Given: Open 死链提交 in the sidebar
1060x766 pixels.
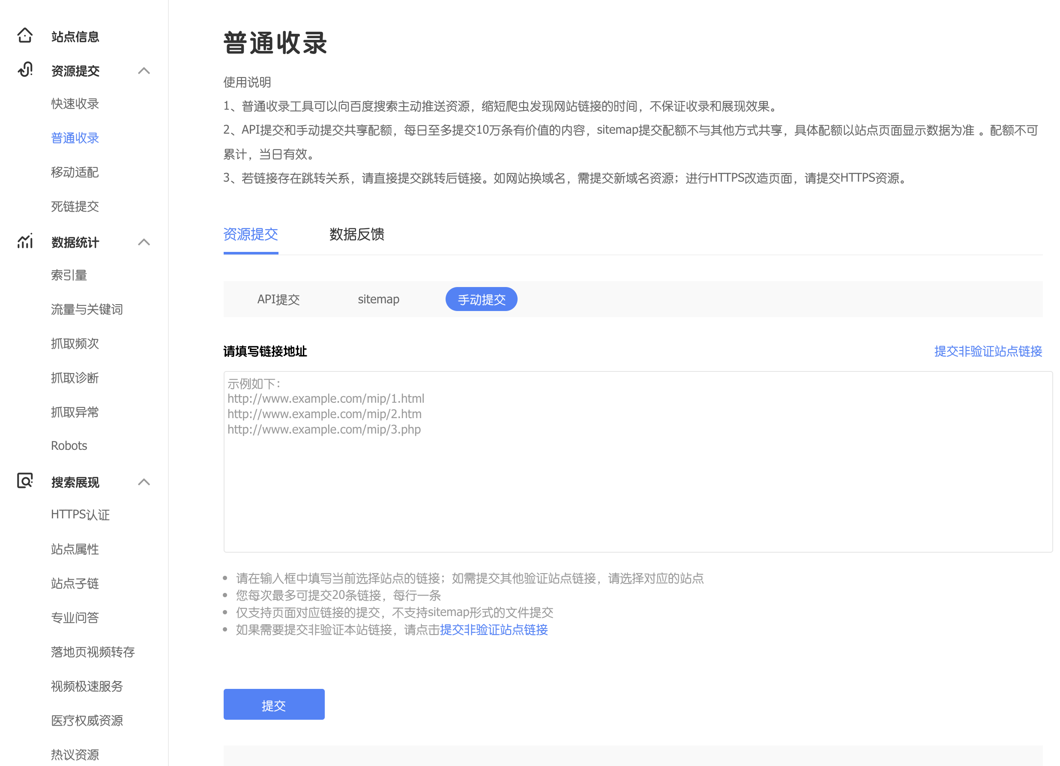Looking at the screenshot, I should (x=75, y=206).
